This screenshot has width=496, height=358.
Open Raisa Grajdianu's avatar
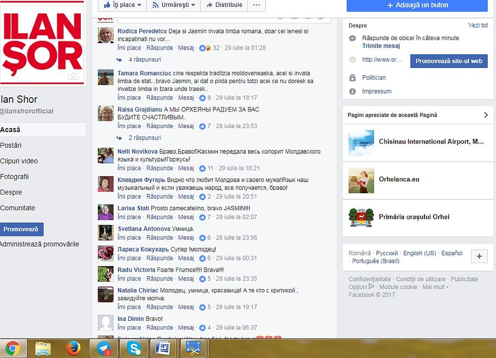[106, 113]
